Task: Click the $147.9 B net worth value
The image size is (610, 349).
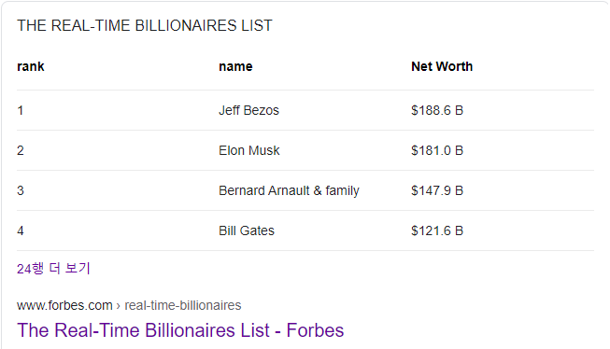Action: click(x=437, y=190)
